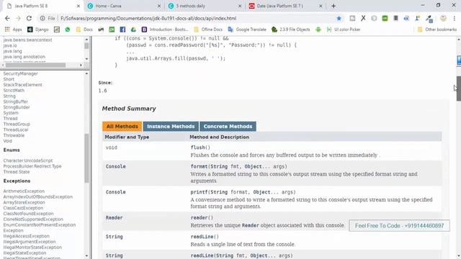The image size is (461, 259).
Task: Click the printf method link
Action: click(199, 192)
